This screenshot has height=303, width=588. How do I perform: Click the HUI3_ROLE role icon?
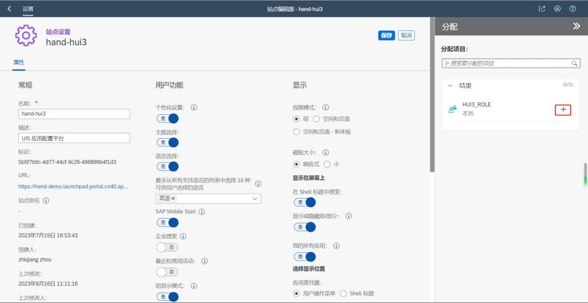[452, 109]
